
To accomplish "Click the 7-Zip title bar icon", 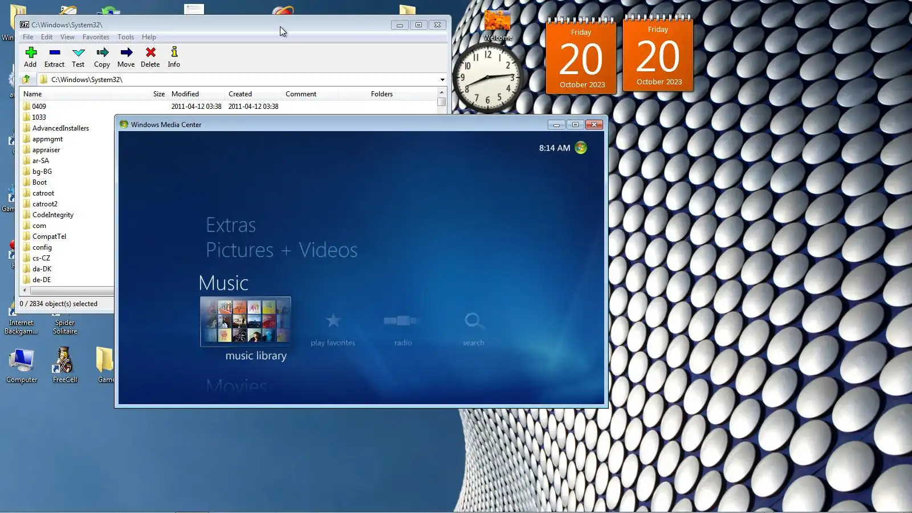I will [25, 25].
